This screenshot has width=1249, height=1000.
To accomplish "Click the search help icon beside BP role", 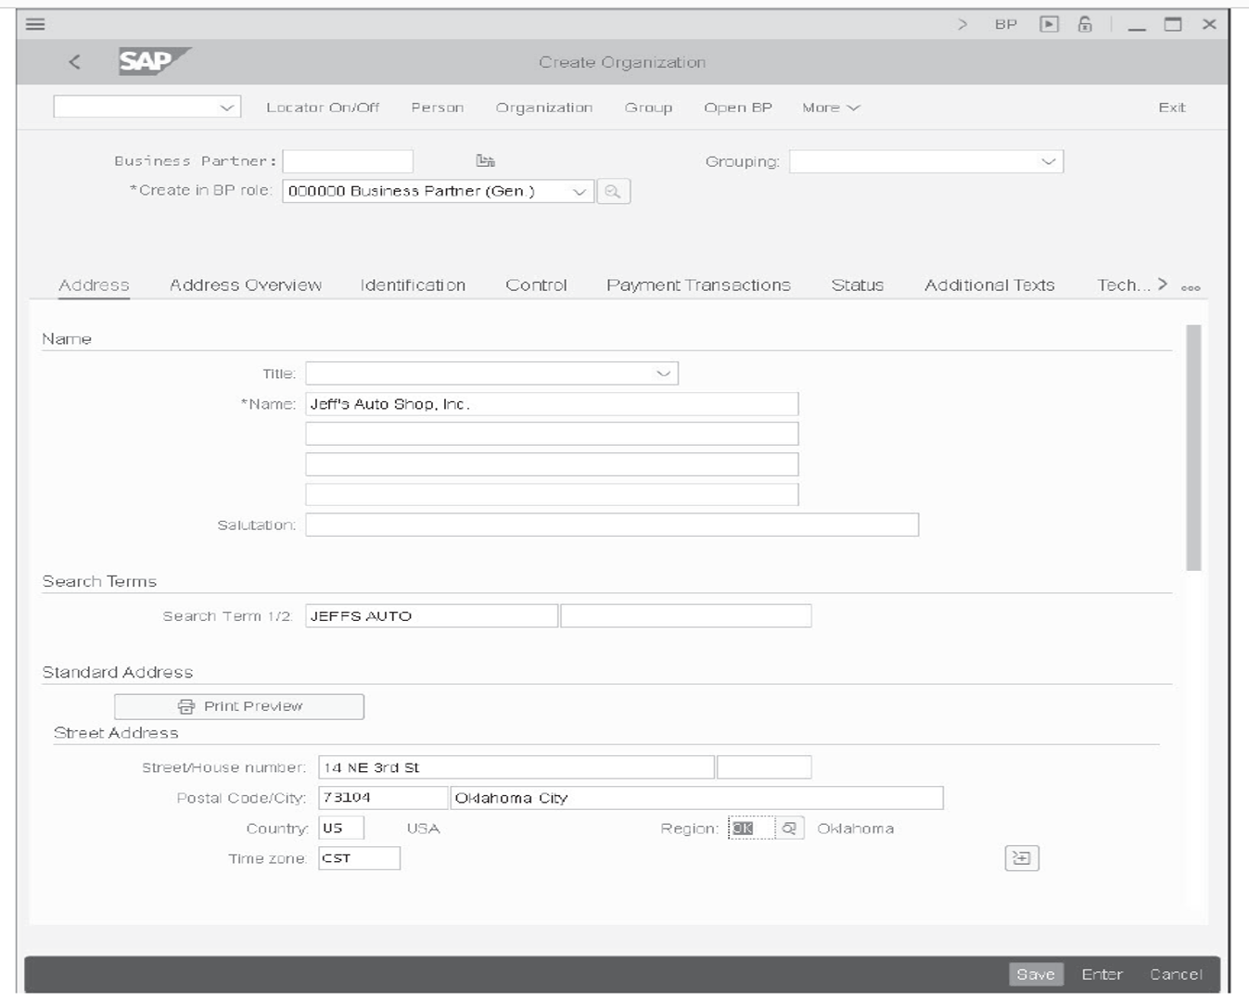I will coord(613,192).
